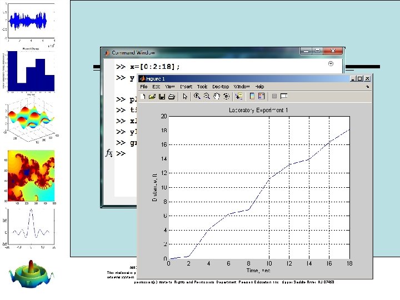Click the dock arrow at Figure 1 menu bar's right end
Screen dimensions: 400x300
click(367, 87)
